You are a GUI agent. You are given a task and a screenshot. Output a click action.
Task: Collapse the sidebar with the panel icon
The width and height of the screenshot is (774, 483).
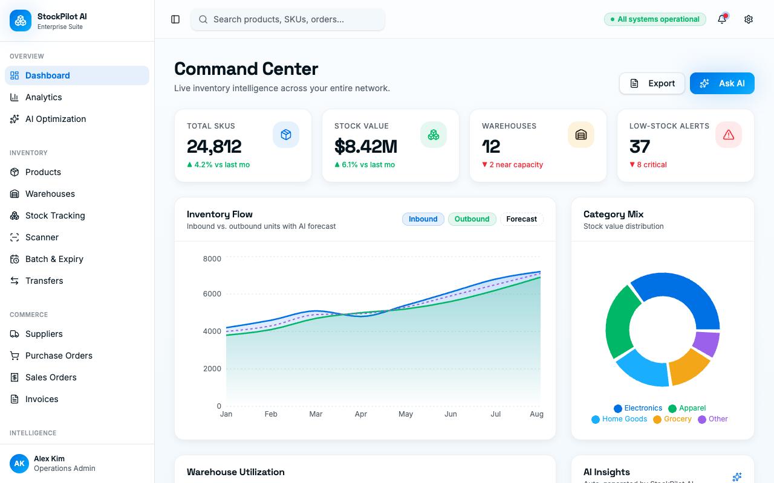(x=175, y=19)
